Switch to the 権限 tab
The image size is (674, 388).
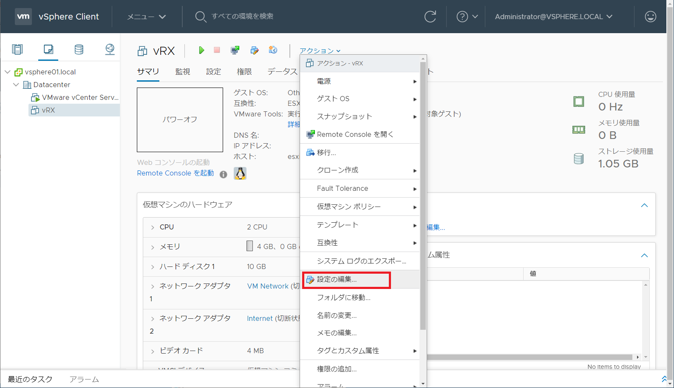244,71
